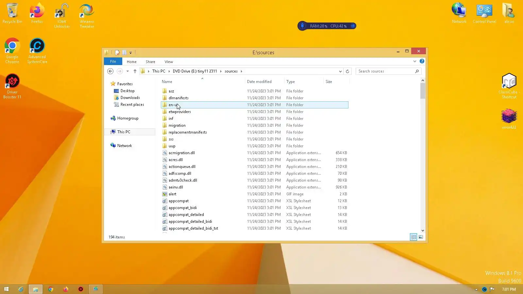Click the Advanced SystemCare tray icon
The height and width of the screenshot is (294, 523).
coord(484,289)
